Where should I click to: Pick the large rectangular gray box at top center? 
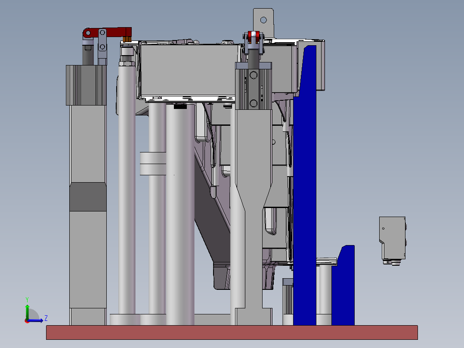point(189,70)
